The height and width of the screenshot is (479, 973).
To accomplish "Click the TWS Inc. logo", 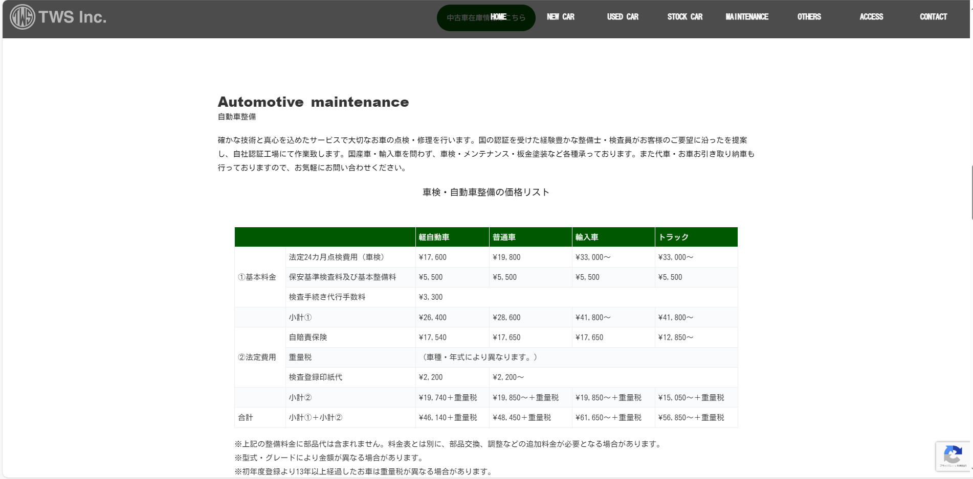I will point(58,17).
